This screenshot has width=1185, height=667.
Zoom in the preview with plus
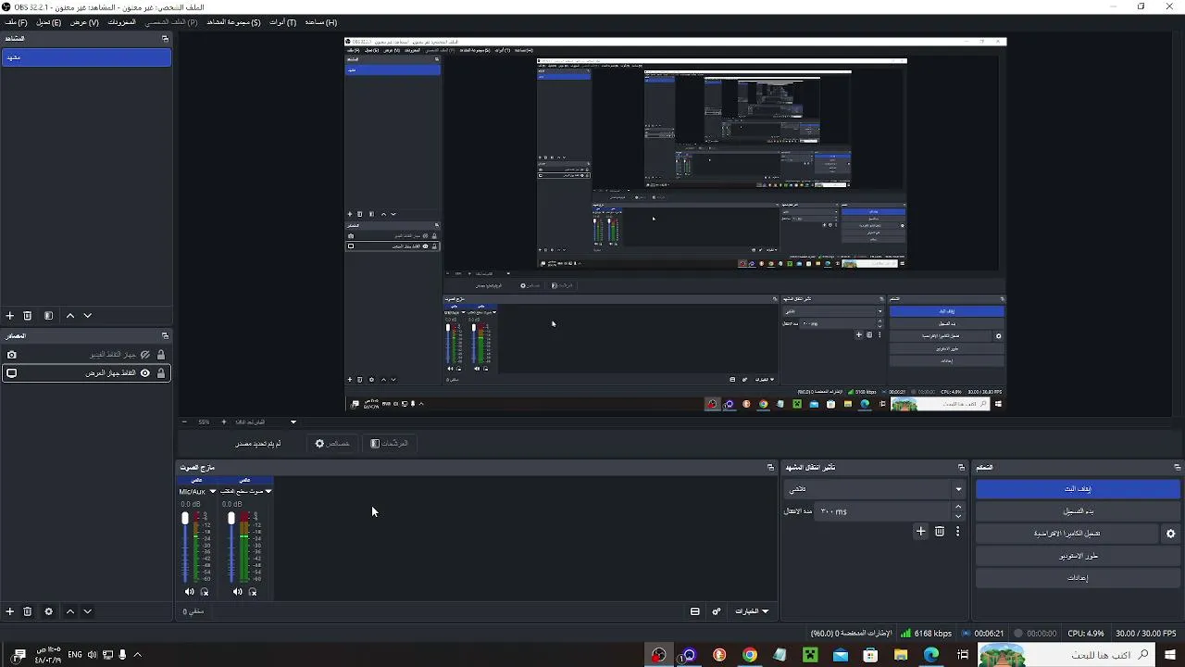pyautogui.click(x=223, y=422)
